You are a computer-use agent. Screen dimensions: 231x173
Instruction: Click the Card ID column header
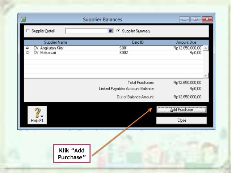(x=138, y=42)
